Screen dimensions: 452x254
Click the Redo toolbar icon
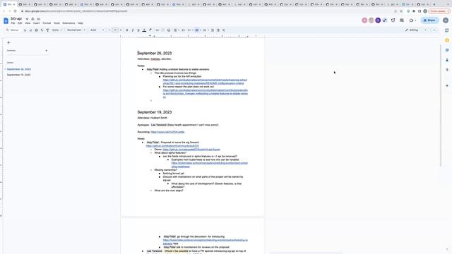click(30, 30)
